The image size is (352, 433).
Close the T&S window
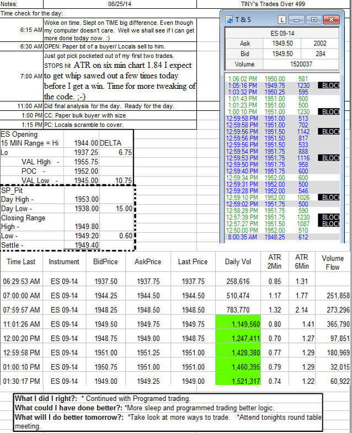(x=331, y=20)
